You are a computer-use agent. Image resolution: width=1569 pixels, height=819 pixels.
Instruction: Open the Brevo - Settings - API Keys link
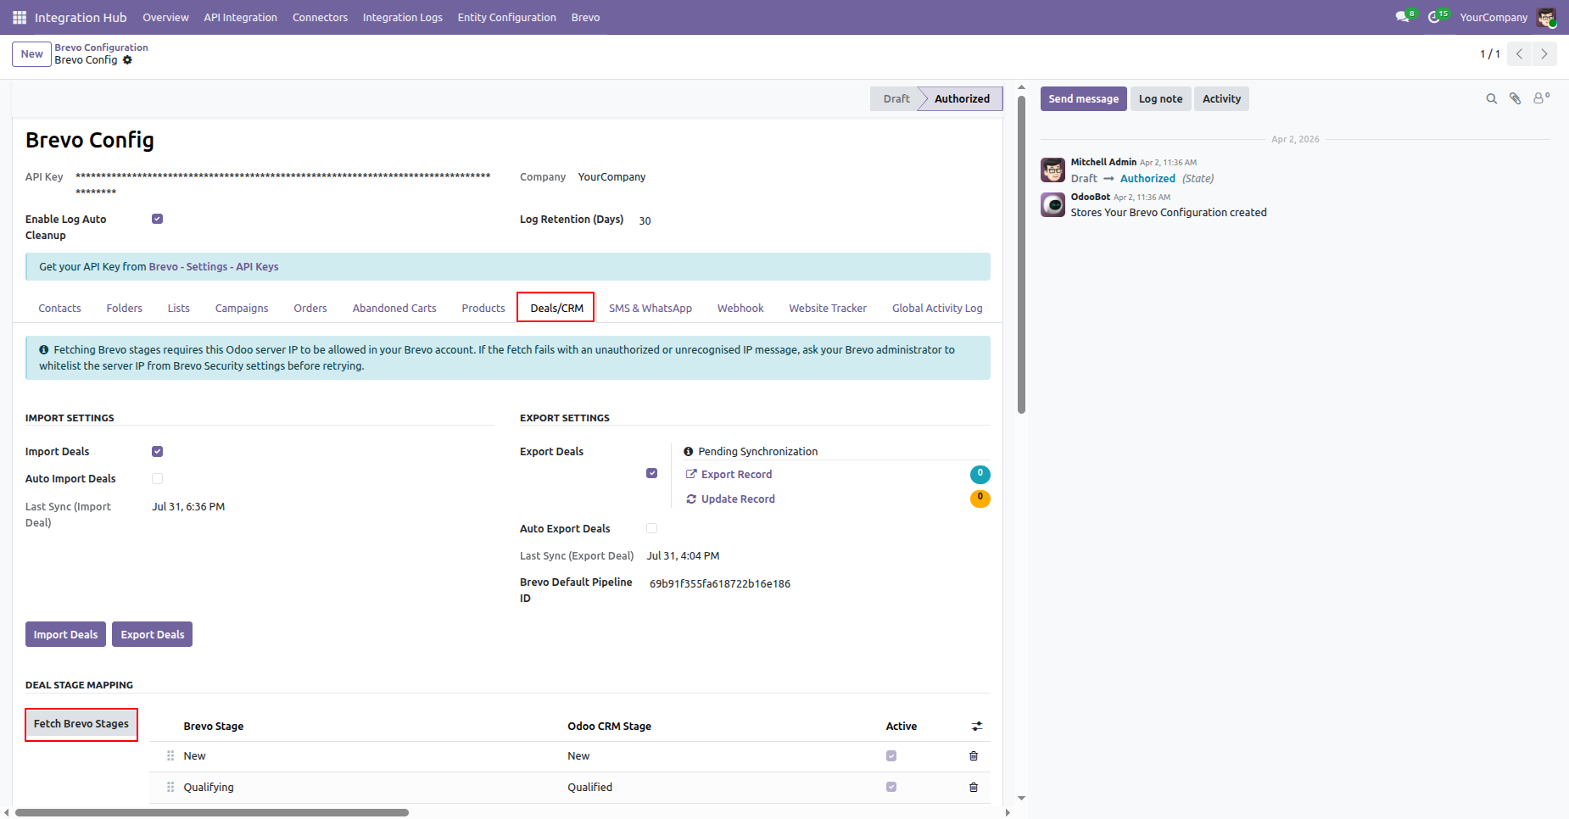[214, 267]
